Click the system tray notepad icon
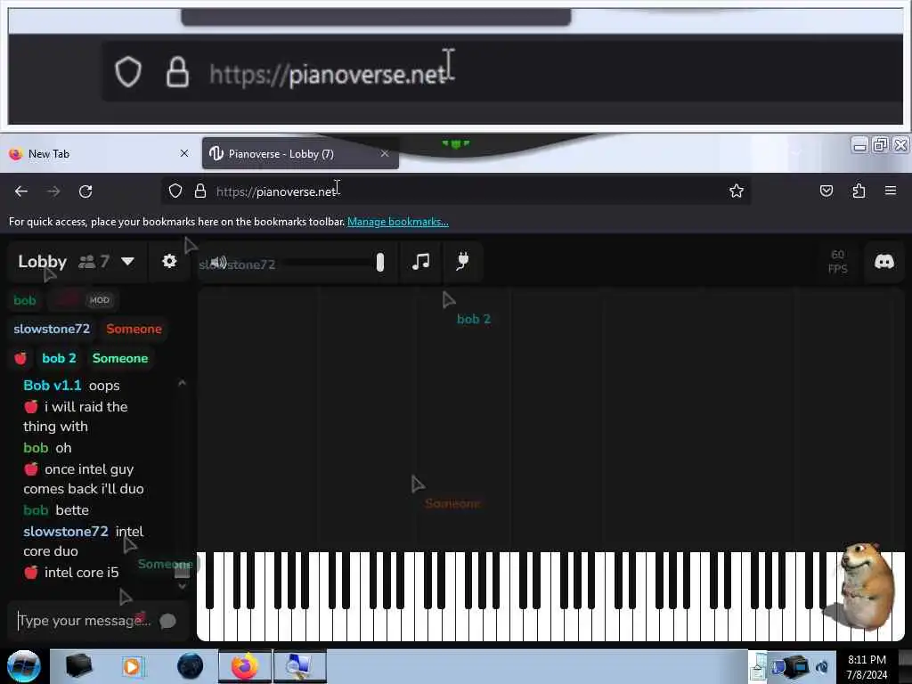The height and width of the screenshot is (684, 912). [x=757, y=667]
